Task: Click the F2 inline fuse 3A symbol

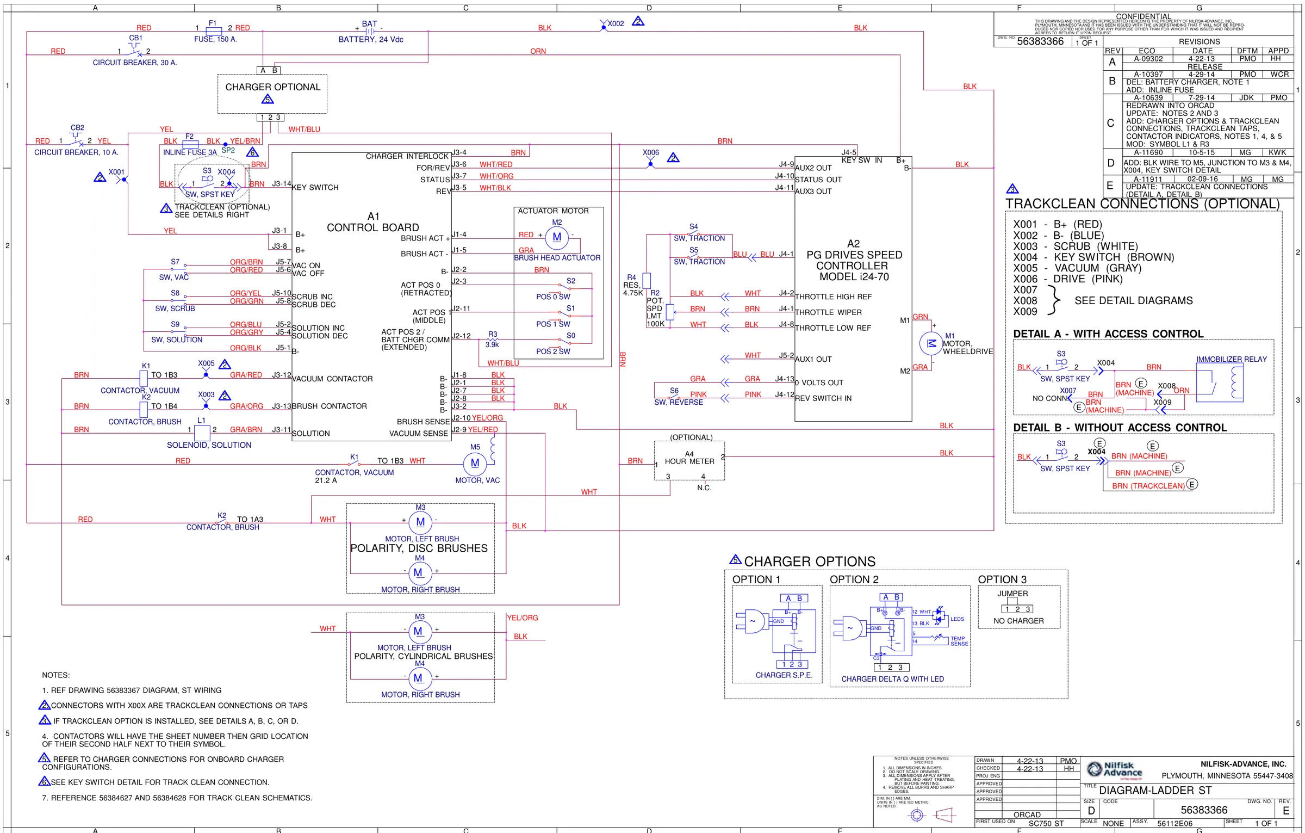Action: pyautogui.click(x=190, y=145)
